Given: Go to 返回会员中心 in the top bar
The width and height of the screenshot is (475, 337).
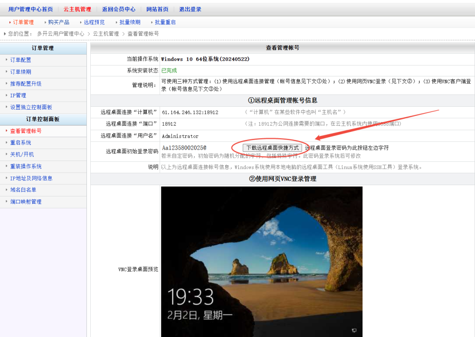Looking at the screenshot, I should (x=118, y=9).
